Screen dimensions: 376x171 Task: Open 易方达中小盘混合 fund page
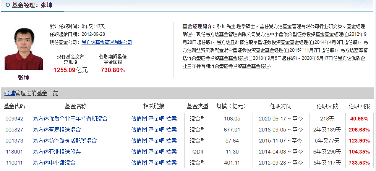tap(54, 163)
